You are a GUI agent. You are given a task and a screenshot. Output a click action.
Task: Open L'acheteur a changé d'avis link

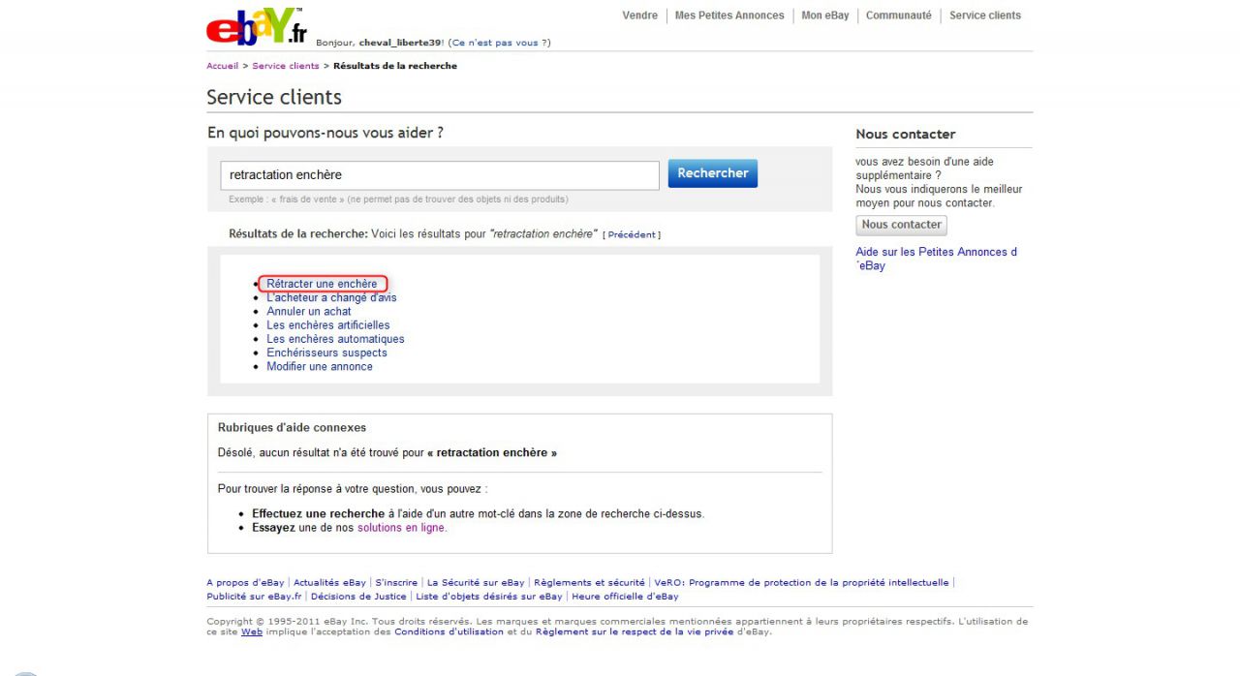coord(331,297)
